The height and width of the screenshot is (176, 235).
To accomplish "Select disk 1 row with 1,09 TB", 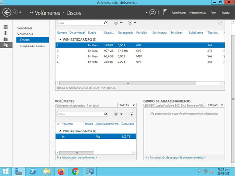I will tap(140, 45).
